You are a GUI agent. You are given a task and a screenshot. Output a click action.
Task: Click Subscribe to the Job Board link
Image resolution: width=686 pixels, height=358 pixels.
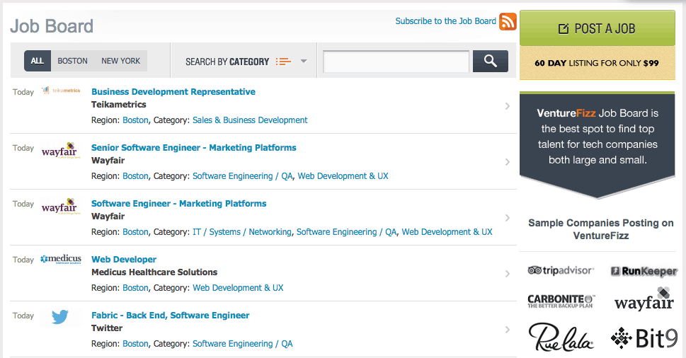[x=445, y=21]
